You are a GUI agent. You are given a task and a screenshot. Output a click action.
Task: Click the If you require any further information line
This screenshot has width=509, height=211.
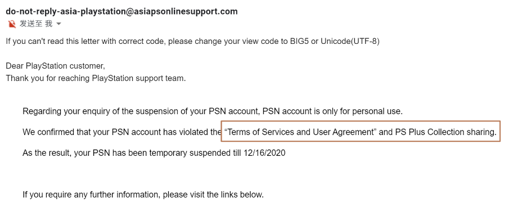[x=143, y=195]
